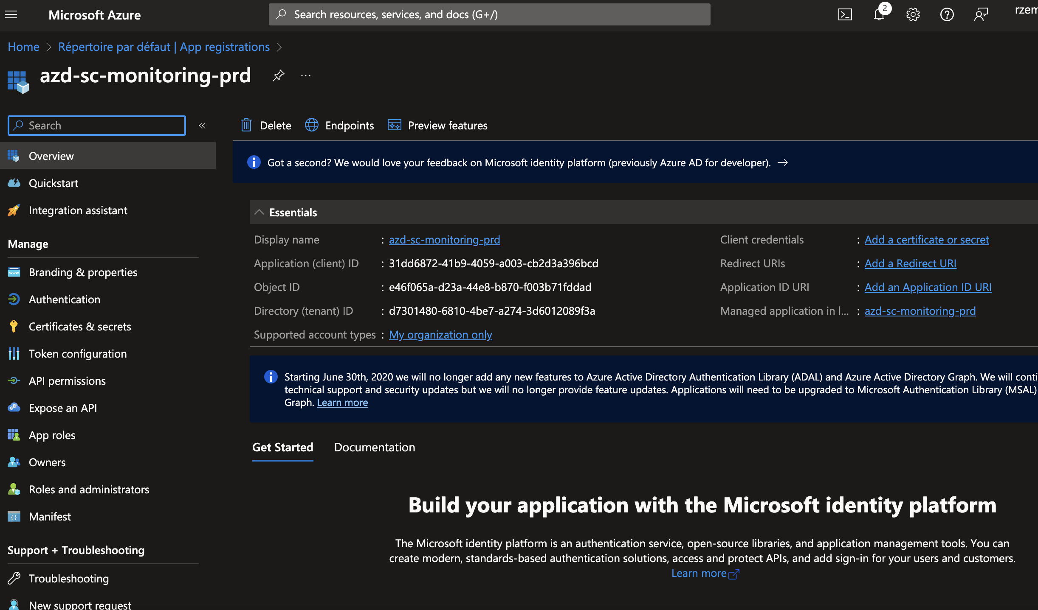Viewport: 1038px width, 610px height.
Task: Click the Manifest icon
Action: coord(14,517)
